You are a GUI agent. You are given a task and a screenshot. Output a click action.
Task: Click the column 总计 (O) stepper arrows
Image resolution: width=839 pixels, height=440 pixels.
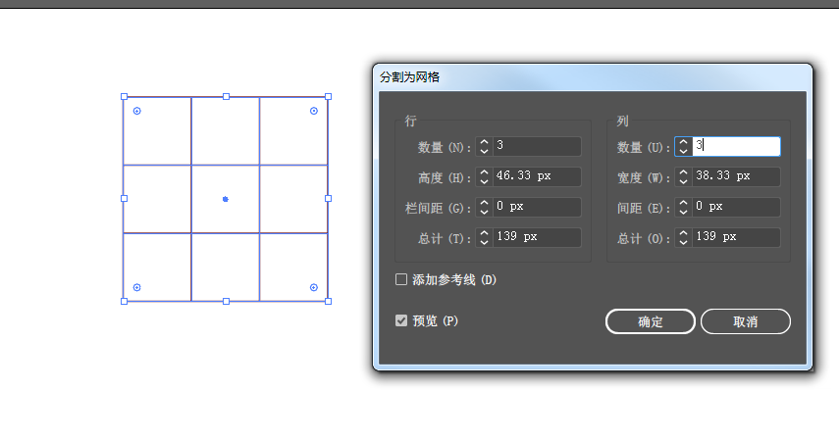coord(683,237)
